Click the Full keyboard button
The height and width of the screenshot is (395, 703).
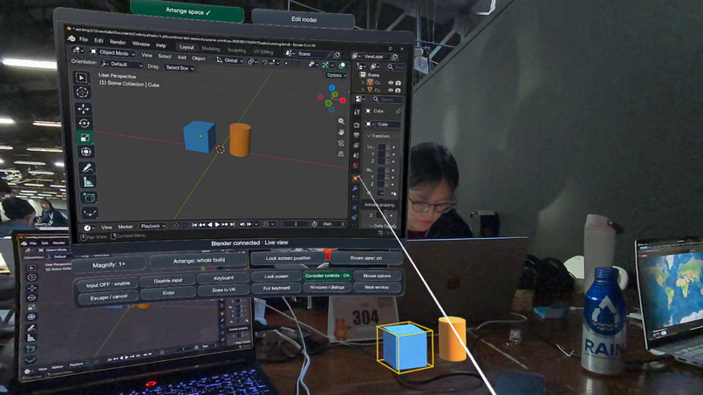(x=276, y=288)
